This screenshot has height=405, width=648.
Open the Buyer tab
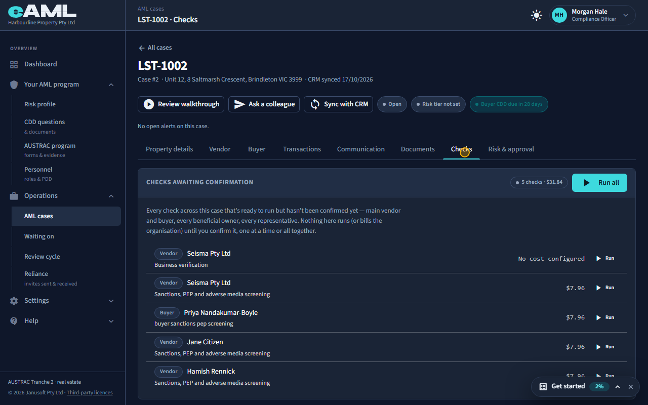[x=257, y=149]
